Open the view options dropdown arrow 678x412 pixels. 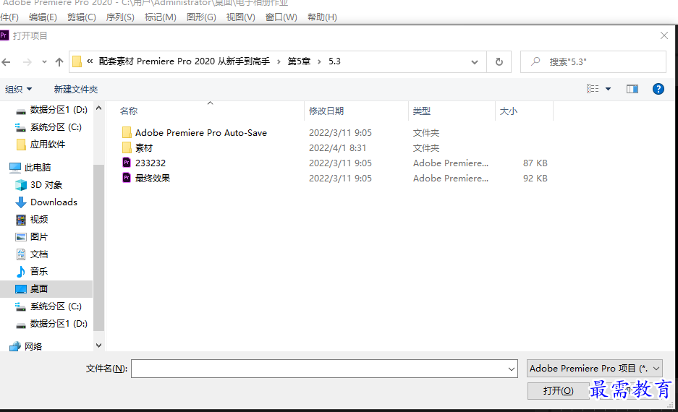tap(608, 89)
